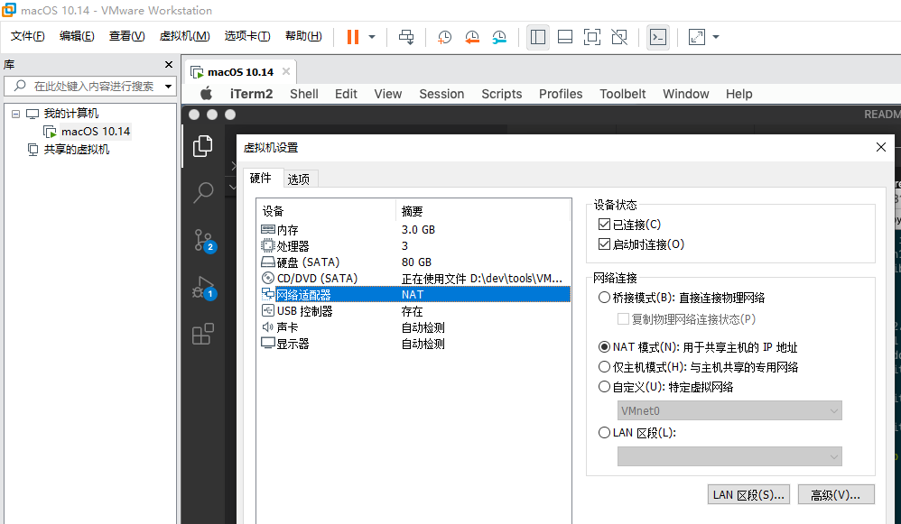Image resolution: width=901 pixels, height=524 pixels.
Task: Select the 硬盘 (SATA) device row
Action: (413, 262)
